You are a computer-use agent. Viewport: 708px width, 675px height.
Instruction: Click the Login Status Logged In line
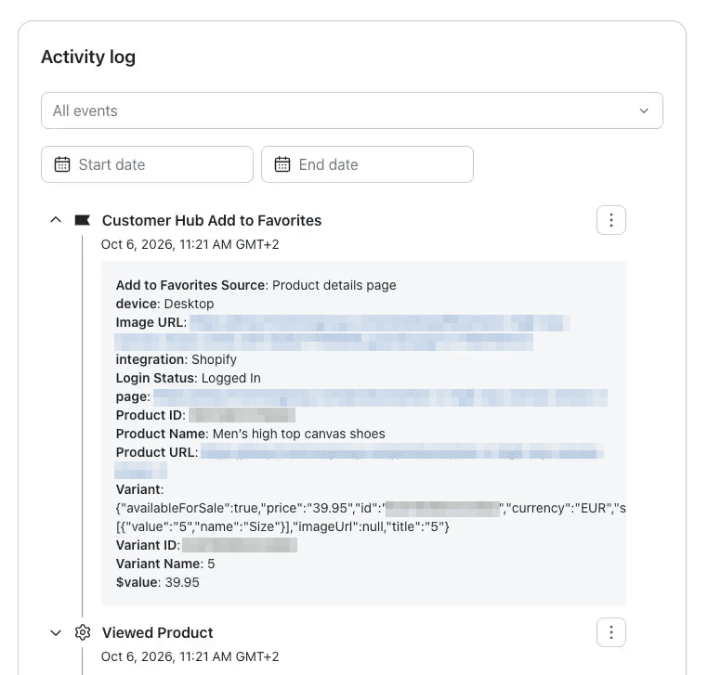pyautogui.click(x=189, y=378)
